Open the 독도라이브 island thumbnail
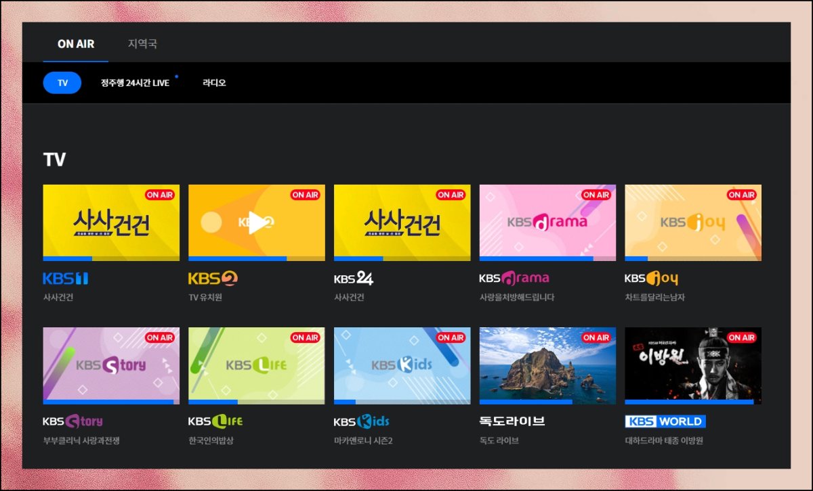This screenshot has height=491, width=813. click(x=548, y=366)
